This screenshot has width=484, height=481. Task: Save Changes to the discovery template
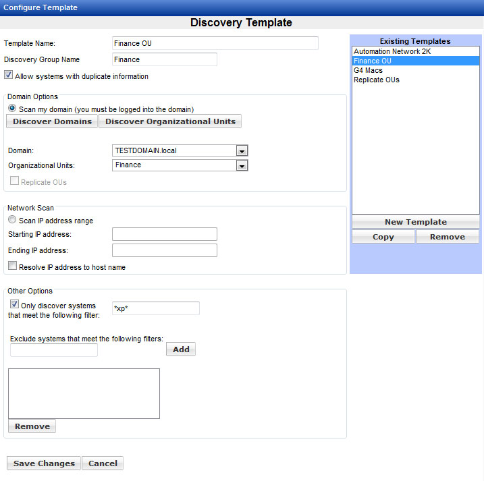click(x=44, y=463)
